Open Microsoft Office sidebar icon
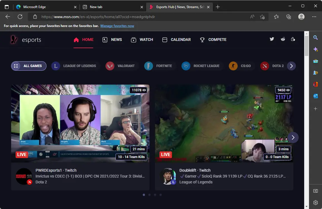 (x=315, y=84)
